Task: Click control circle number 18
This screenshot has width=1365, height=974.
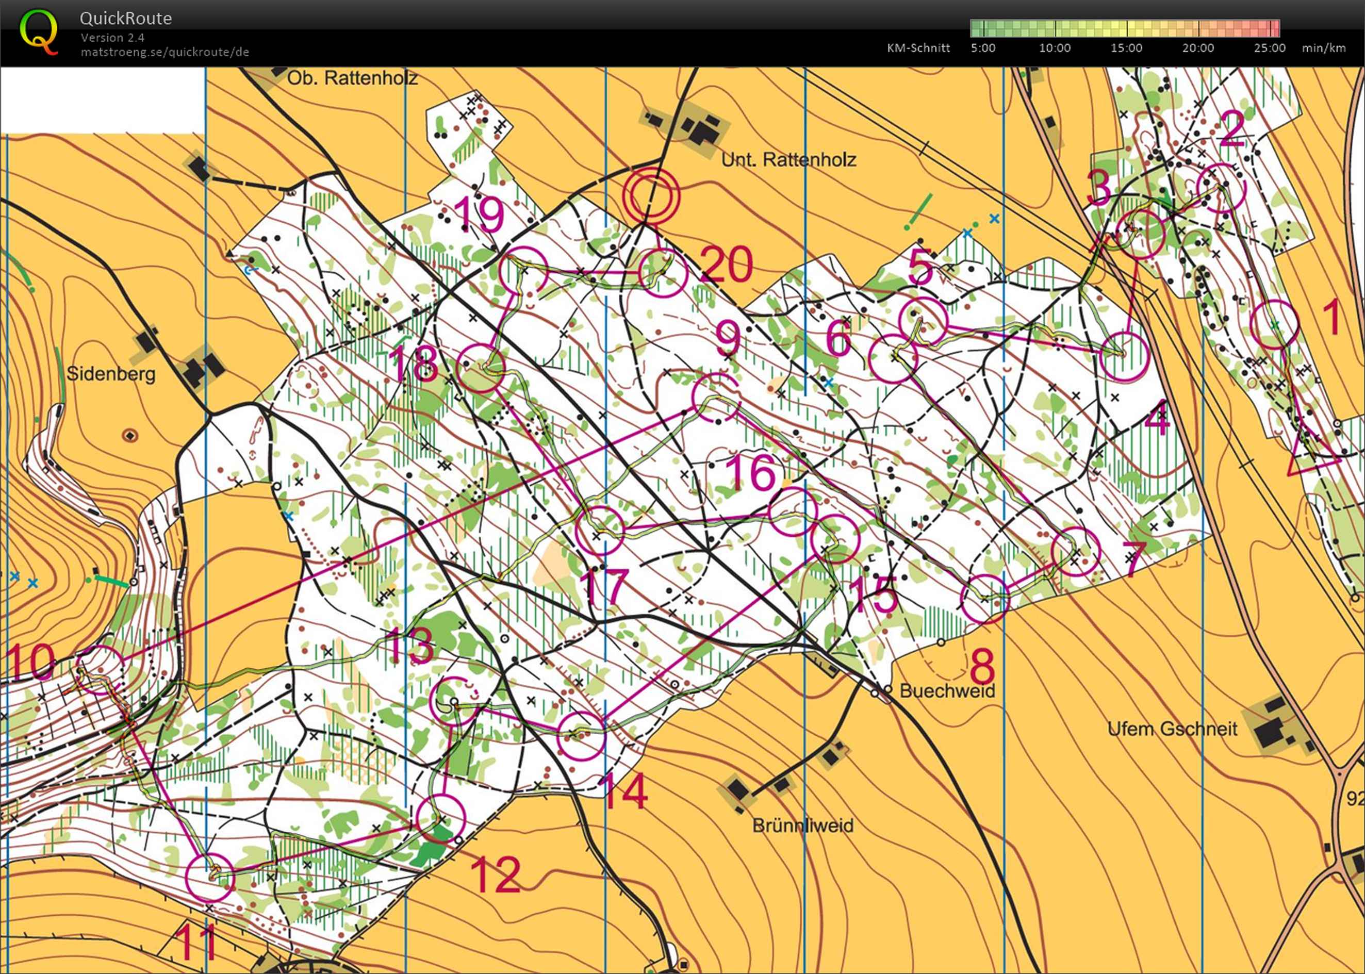Action: pos(481,368)
